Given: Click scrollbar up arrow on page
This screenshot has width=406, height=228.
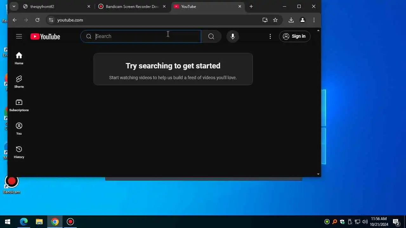Looking at the screenshot, I should click(x=318, y=31).
